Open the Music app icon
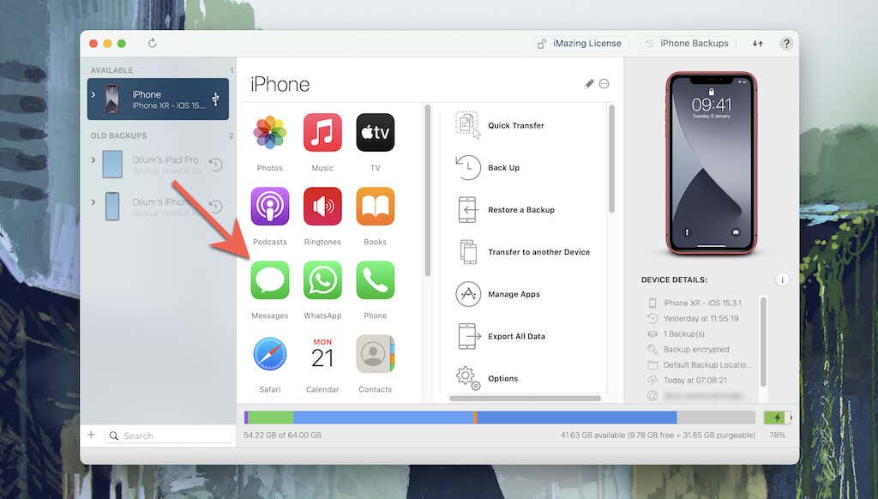878x499 pixels. (322, 133)
